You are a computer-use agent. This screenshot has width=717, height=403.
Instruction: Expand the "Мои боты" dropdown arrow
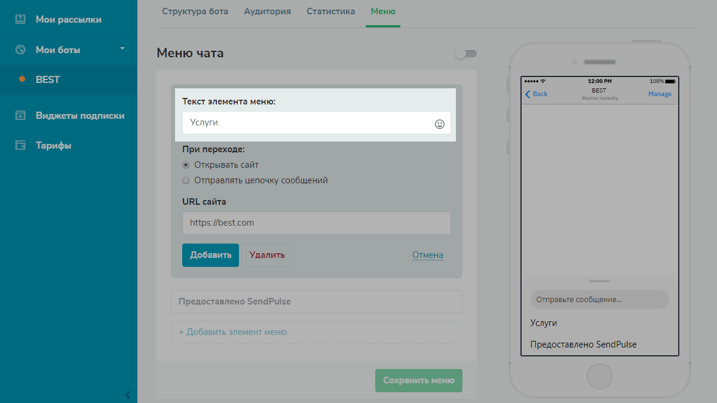click(122, 48)
